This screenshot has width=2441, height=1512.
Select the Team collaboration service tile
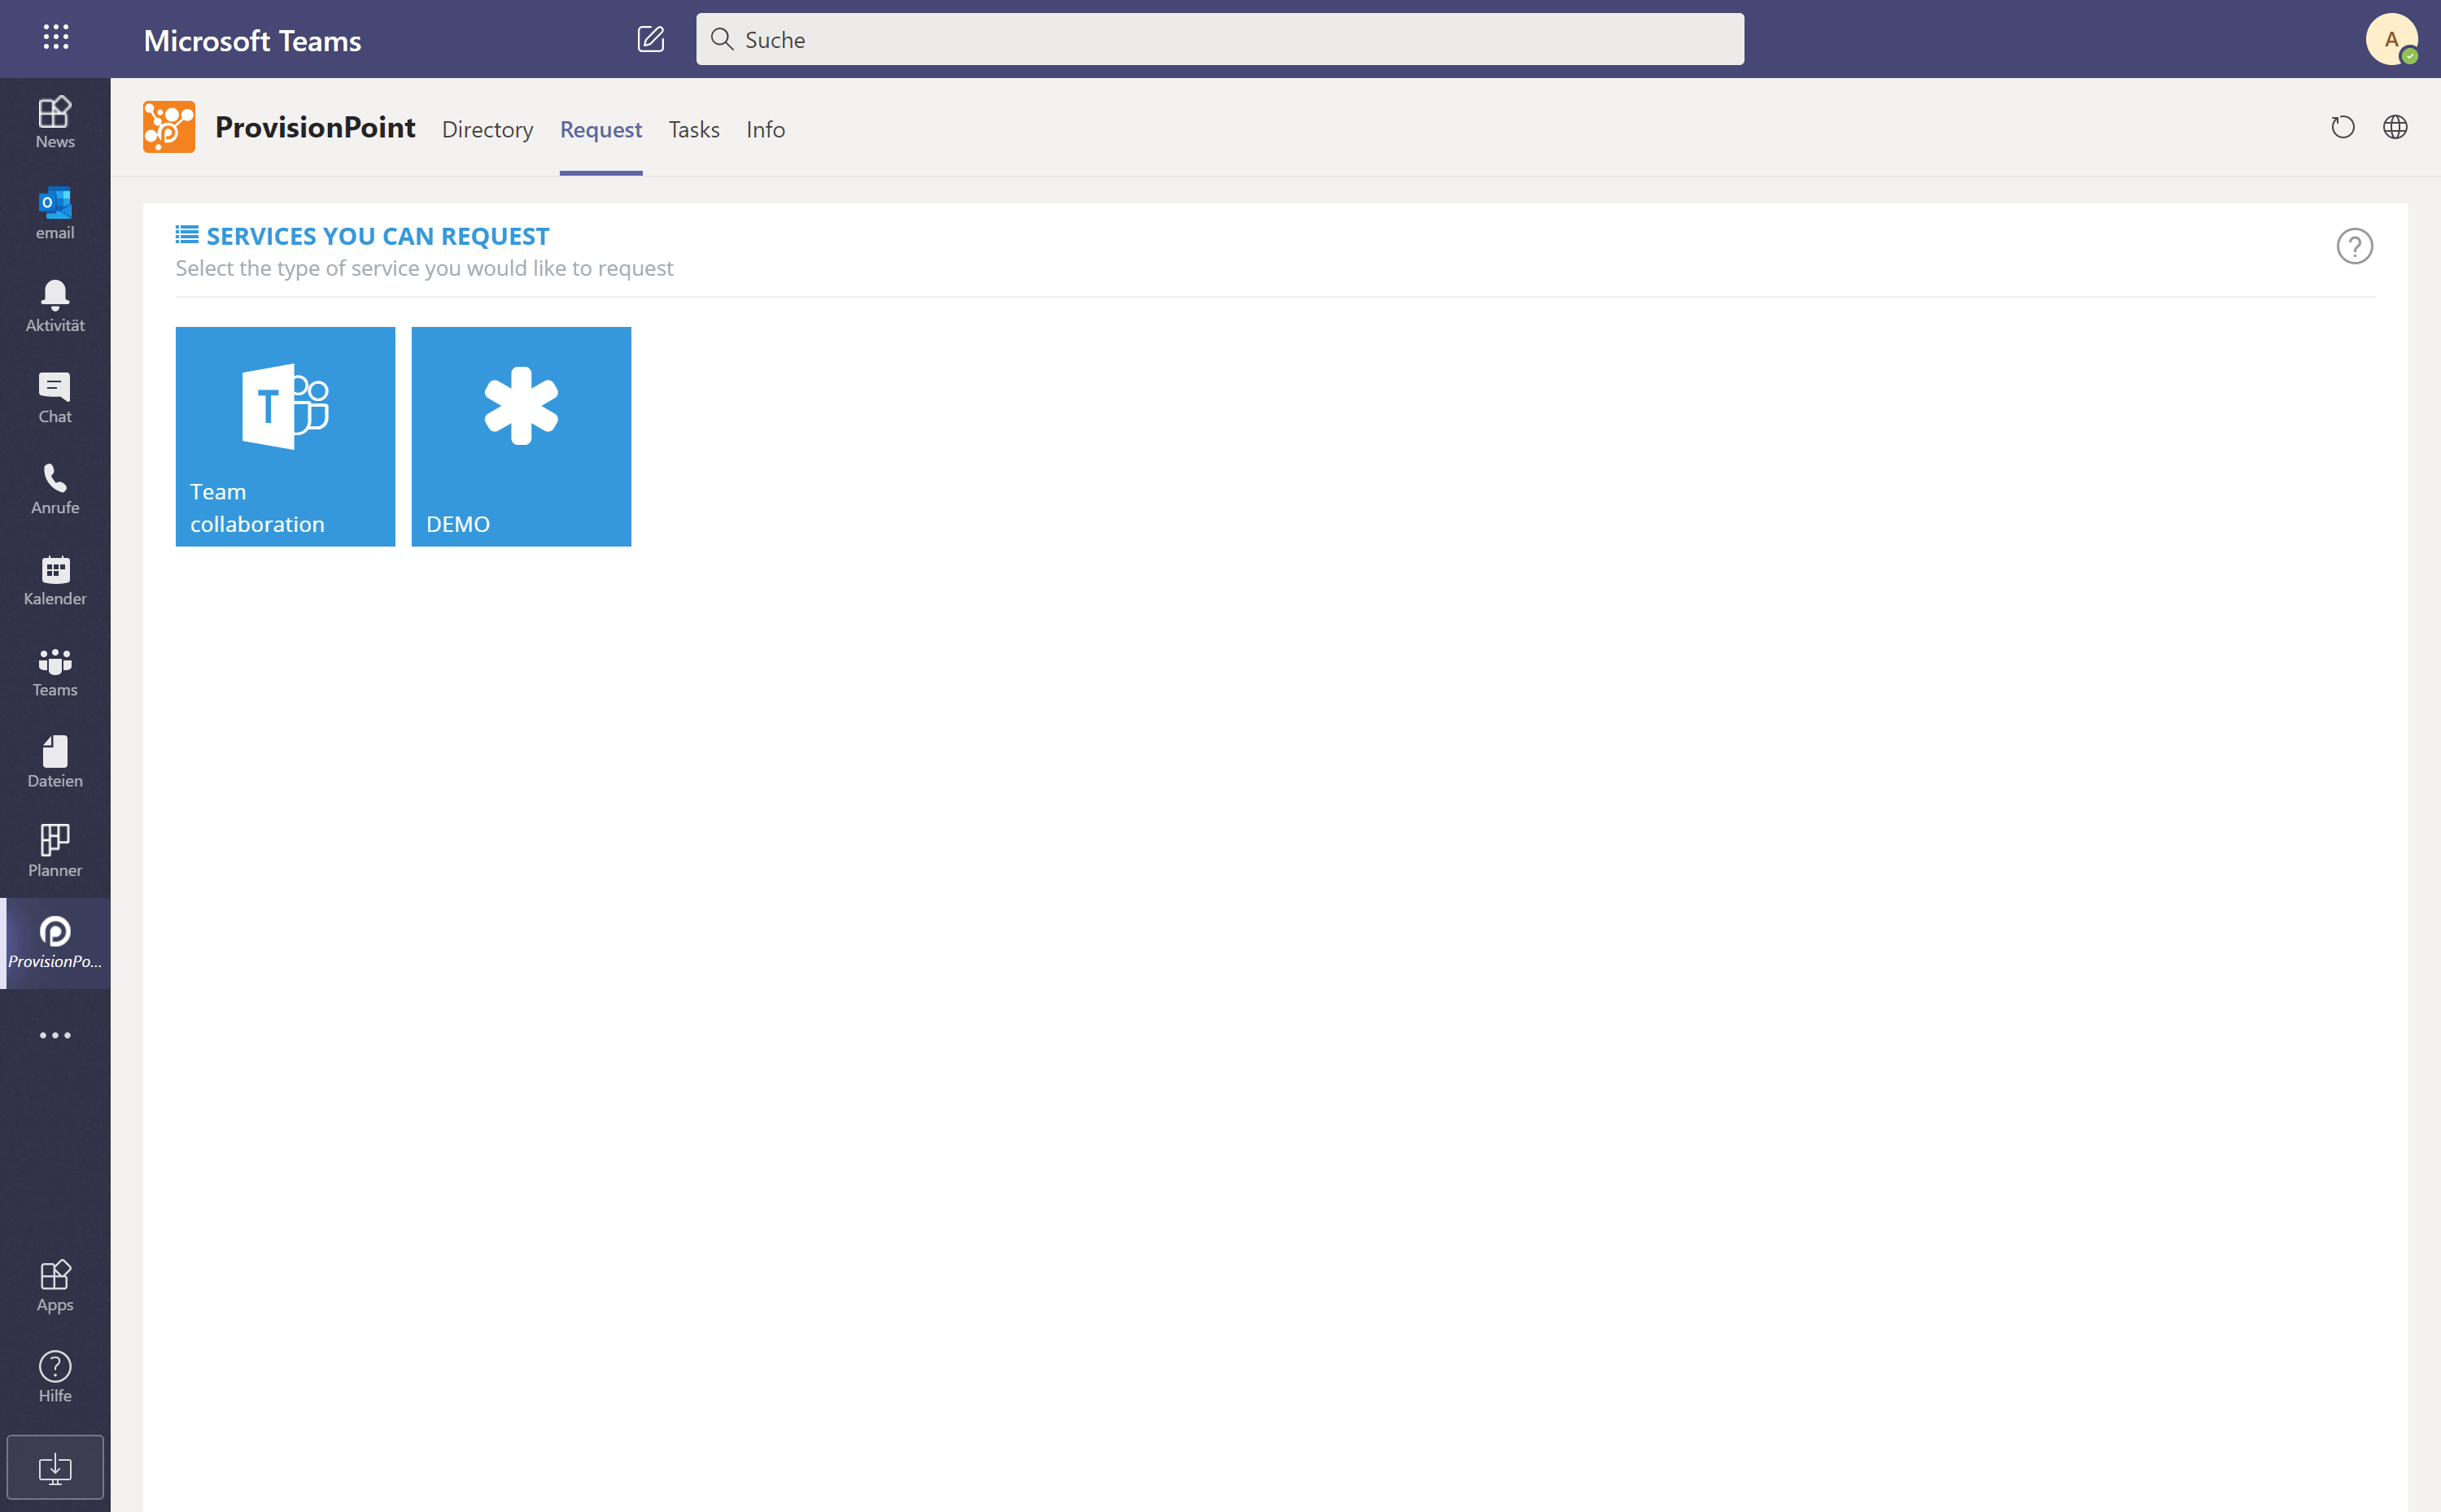pyautogui.click(x=285, y=437)
